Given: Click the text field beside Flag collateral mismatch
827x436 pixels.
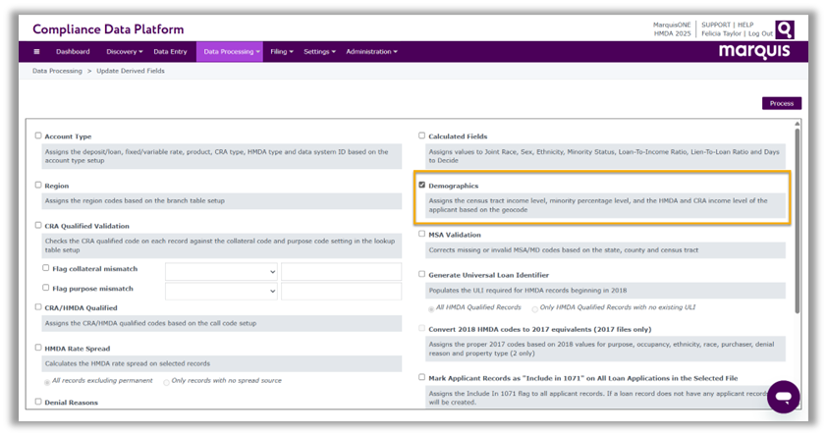Looking at the screenshot, I should [x=341, y=272].
